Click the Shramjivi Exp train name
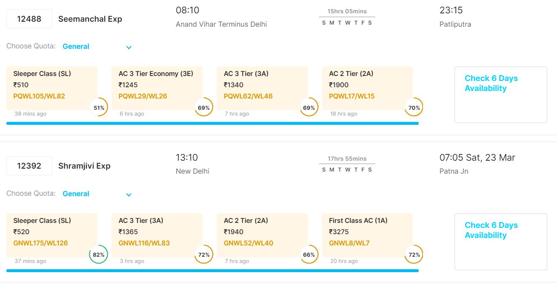557x283 pixels. tap(84, 166)
